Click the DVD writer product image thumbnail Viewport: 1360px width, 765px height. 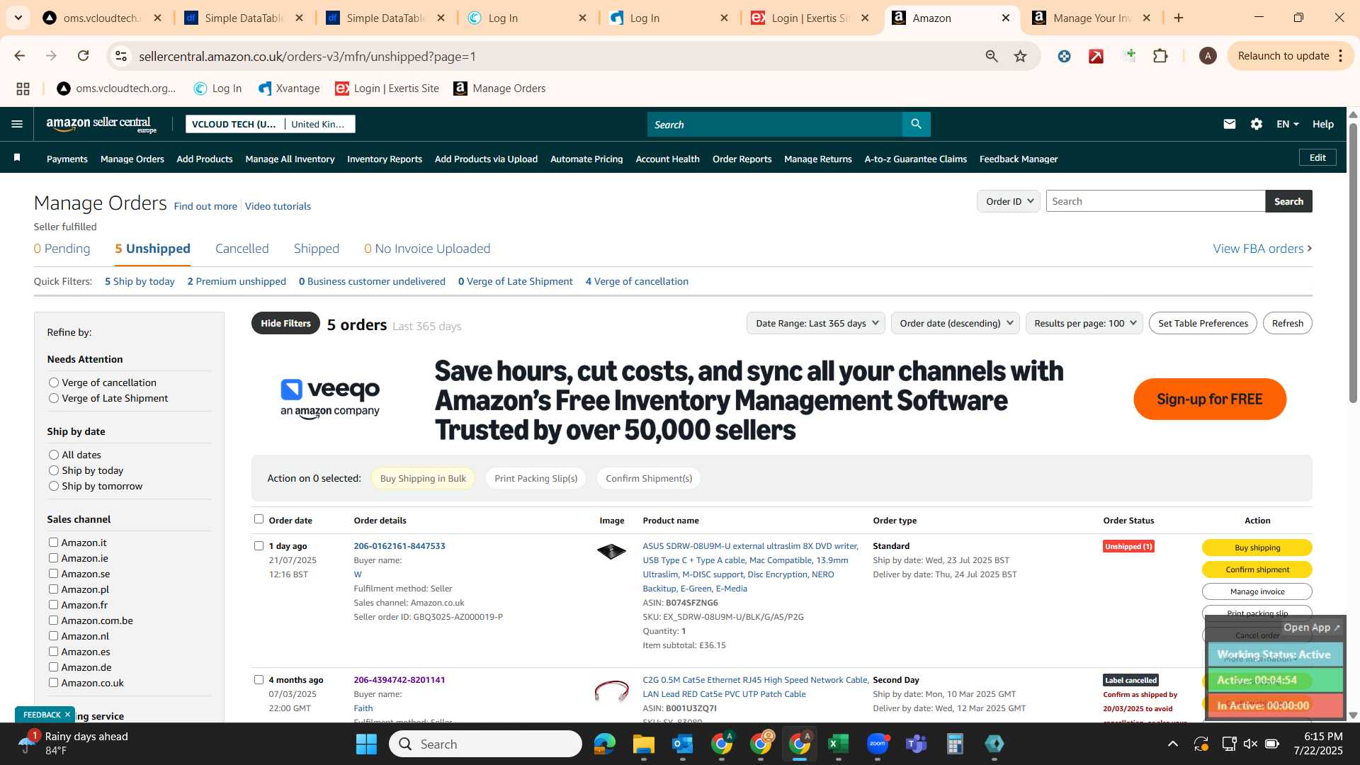click(x=611, y=551)
